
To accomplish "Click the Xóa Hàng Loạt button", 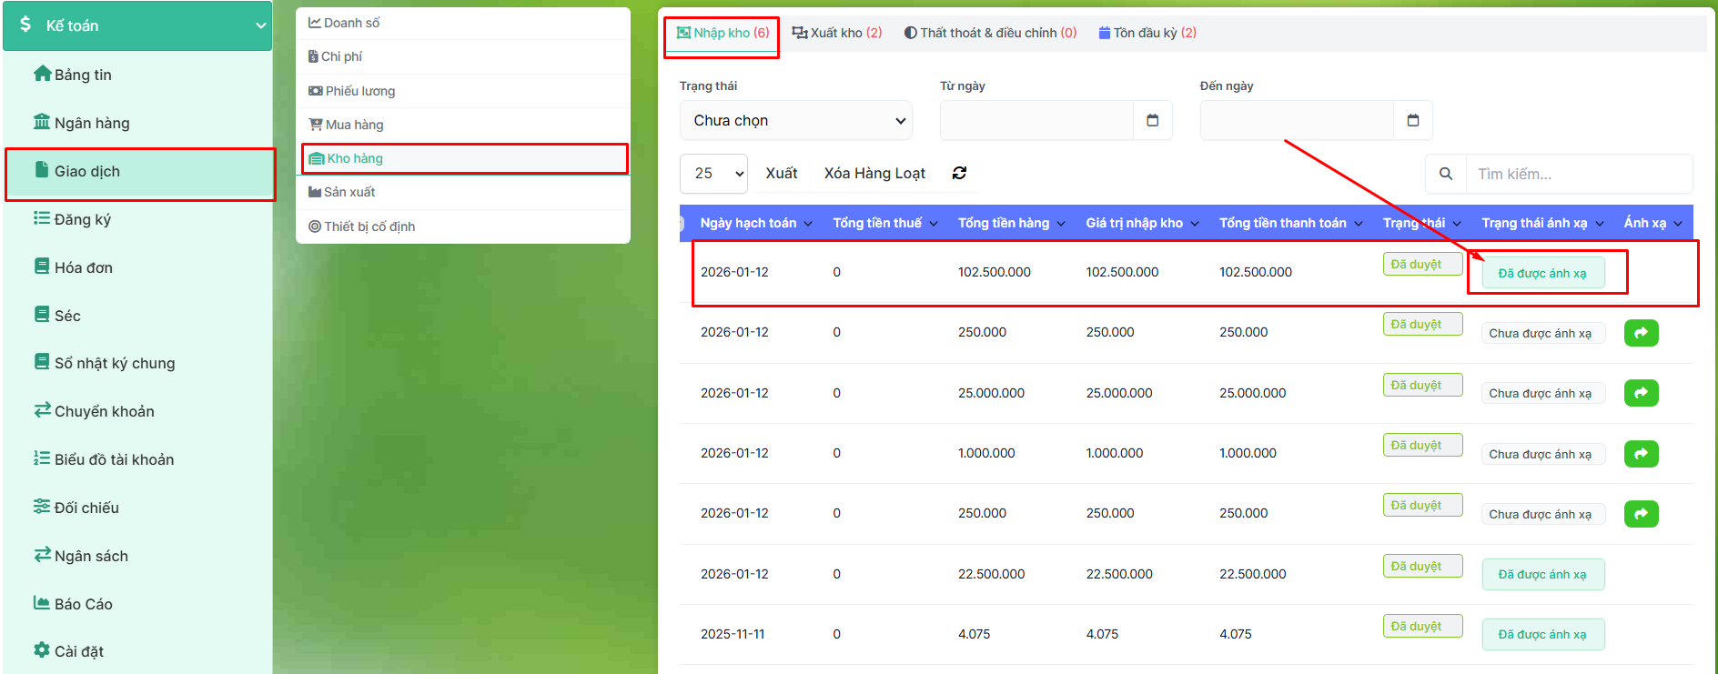I will coord(874,173).
